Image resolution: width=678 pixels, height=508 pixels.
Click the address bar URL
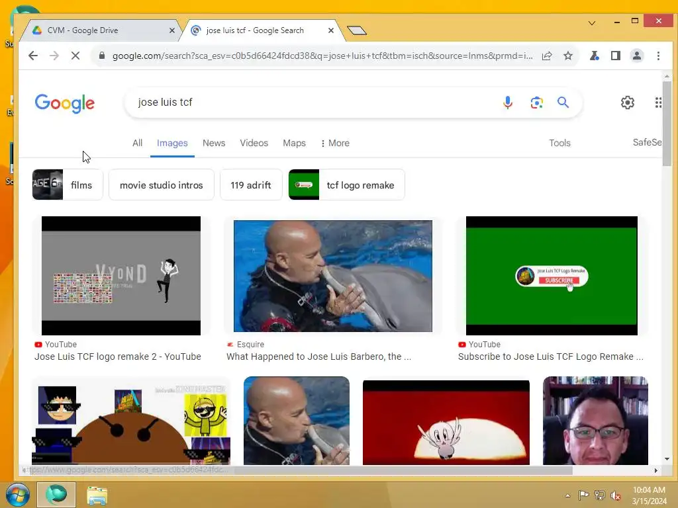[322, 56]
